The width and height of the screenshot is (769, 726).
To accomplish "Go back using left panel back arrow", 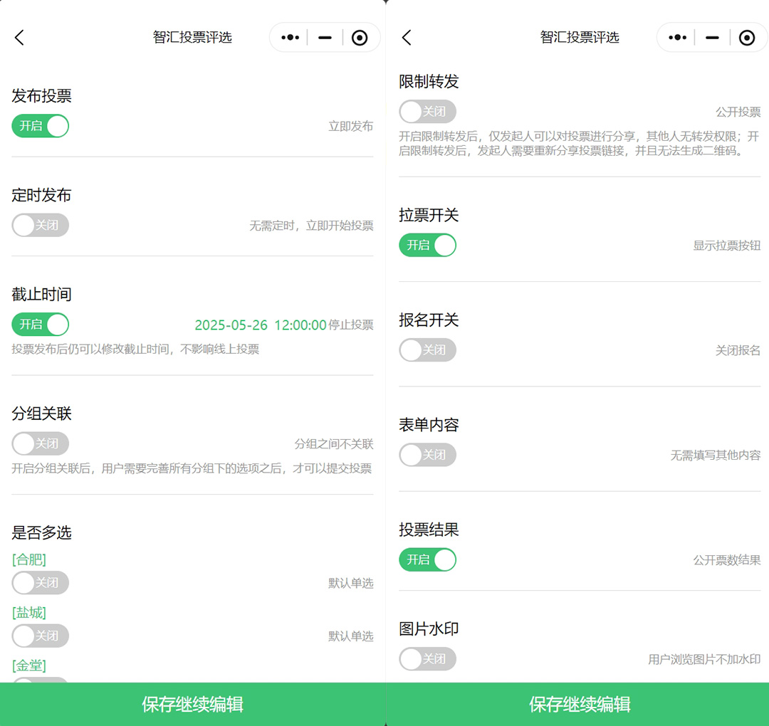I will click(x=19, y=38).
